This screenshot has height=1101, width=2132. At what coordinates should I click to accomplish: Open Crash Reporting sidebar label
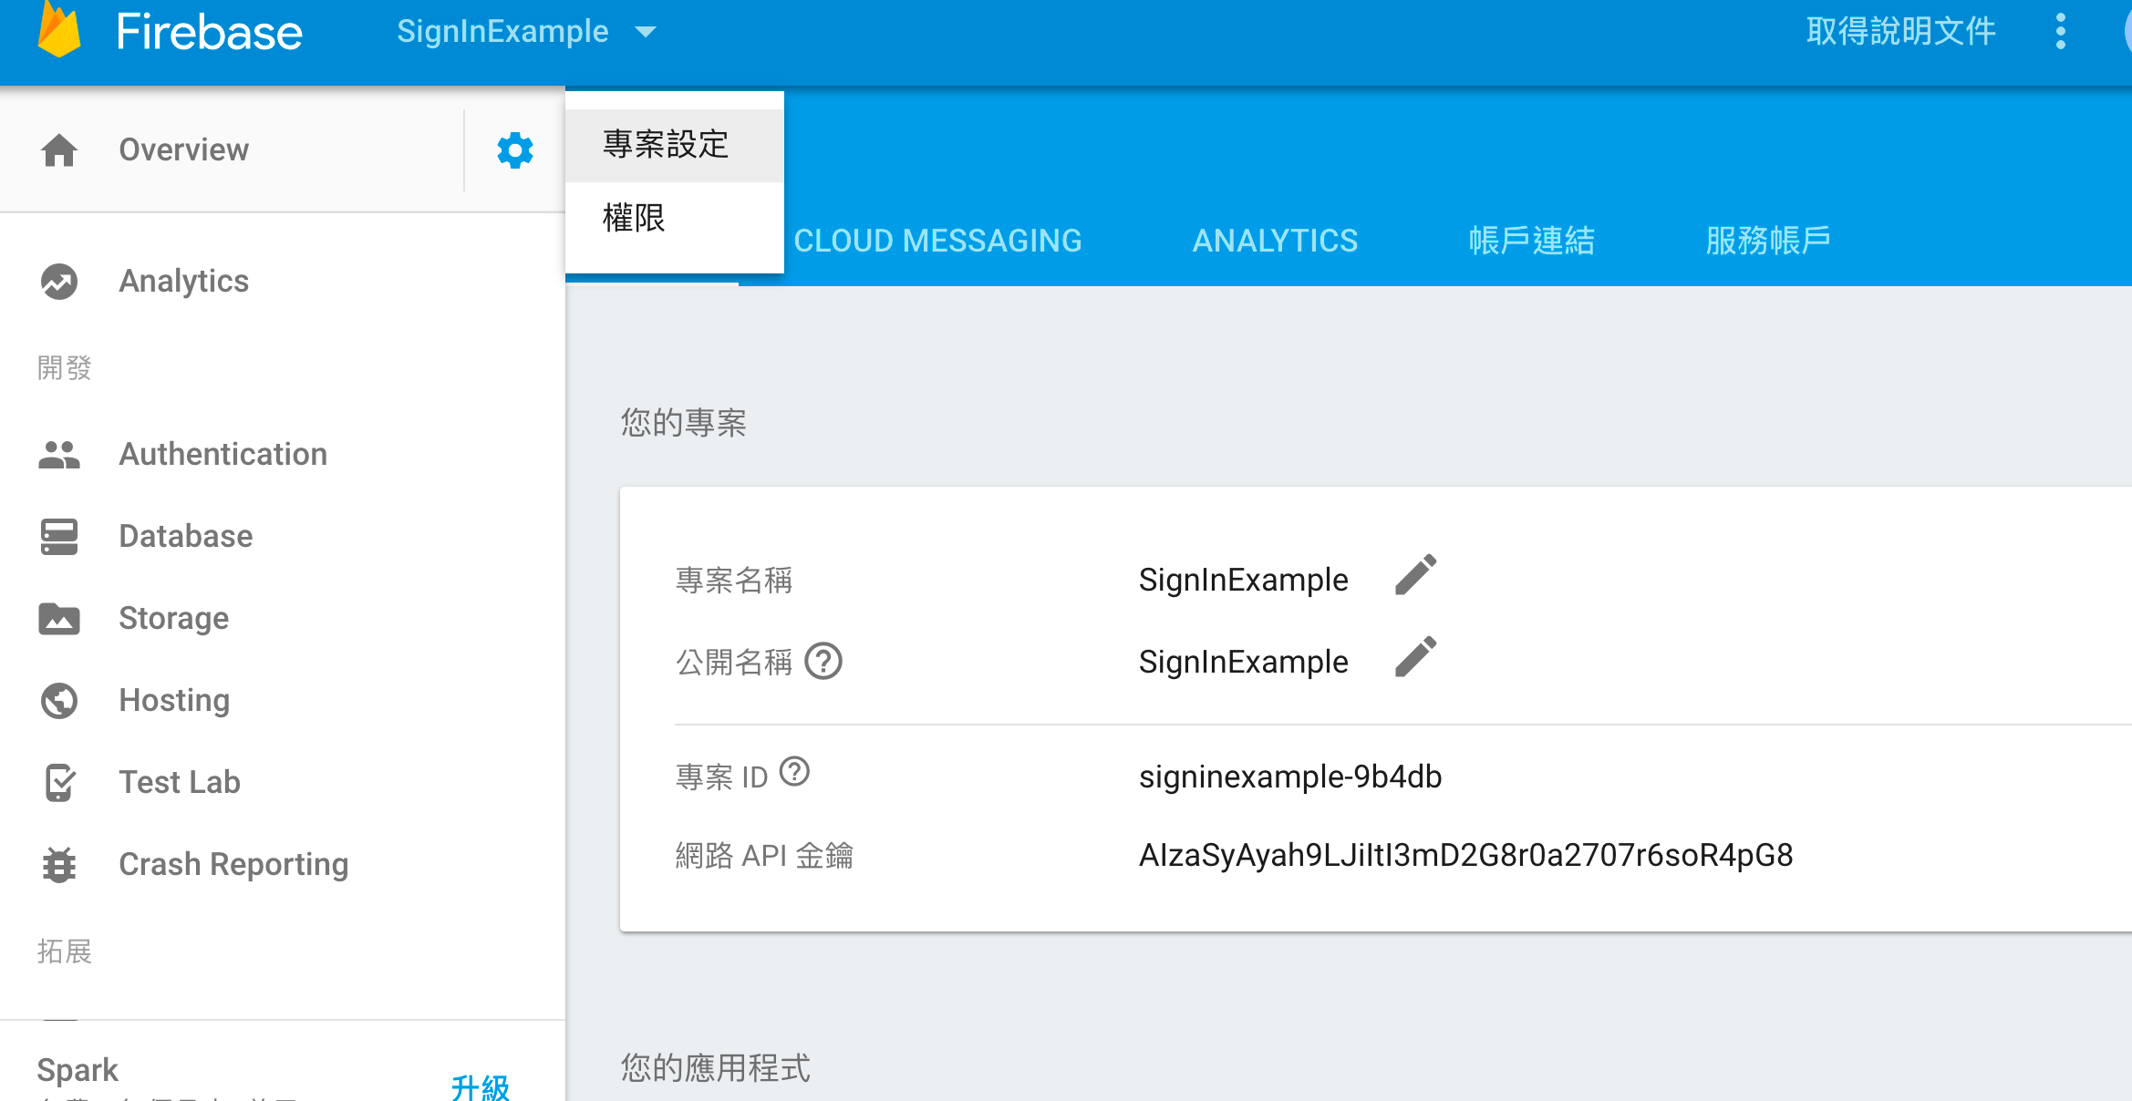point(234,864)
